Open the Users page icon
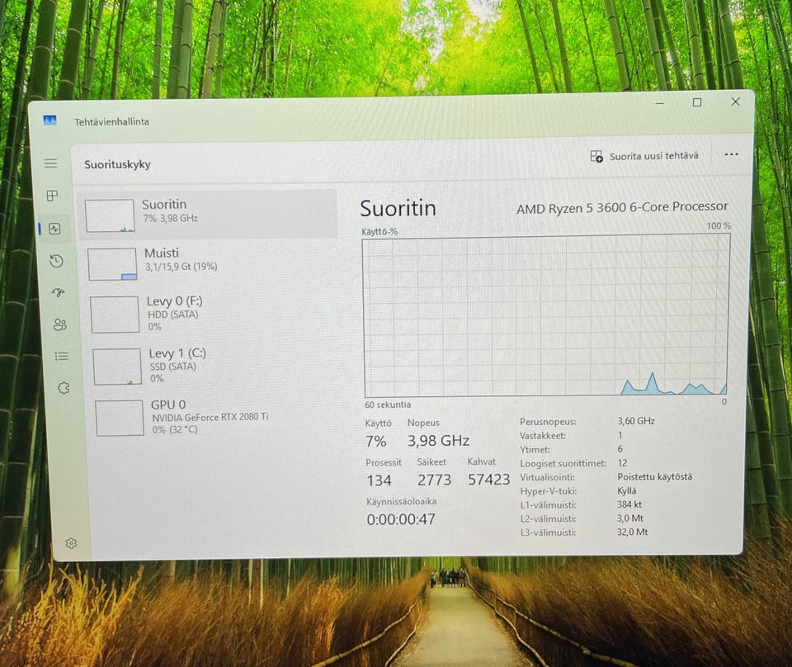792x667 pixels. click(60, 324)
